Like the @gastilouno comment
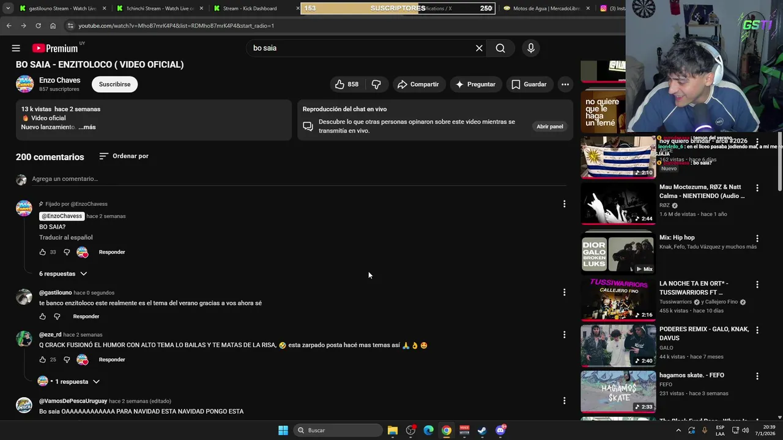 tap(43, 317)
